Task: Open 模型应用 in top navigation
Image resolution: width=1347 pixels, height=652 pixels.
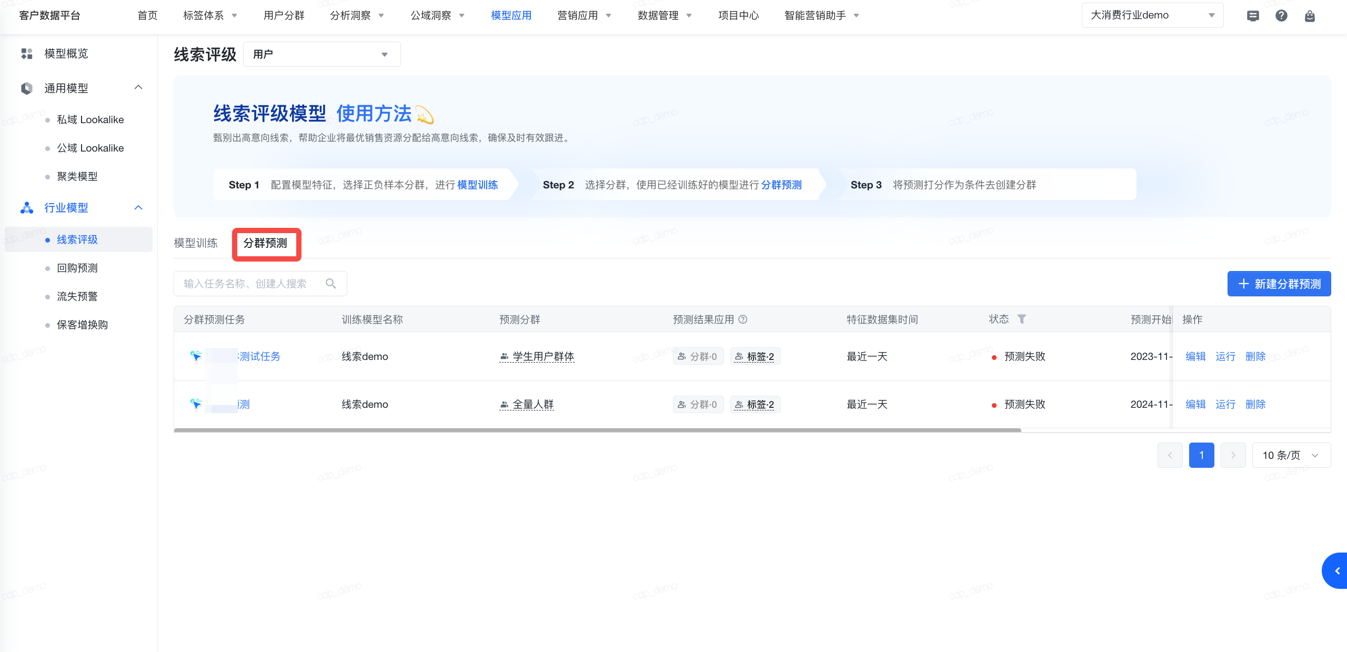Action: 511,16
